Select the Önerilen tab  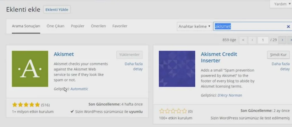[x=98, y=26]
